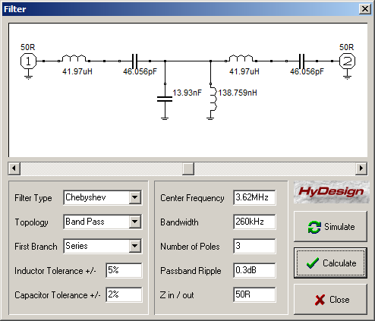
Task: Click the first 46.056pF series capacitor symbol
Action: click(134, 61)
